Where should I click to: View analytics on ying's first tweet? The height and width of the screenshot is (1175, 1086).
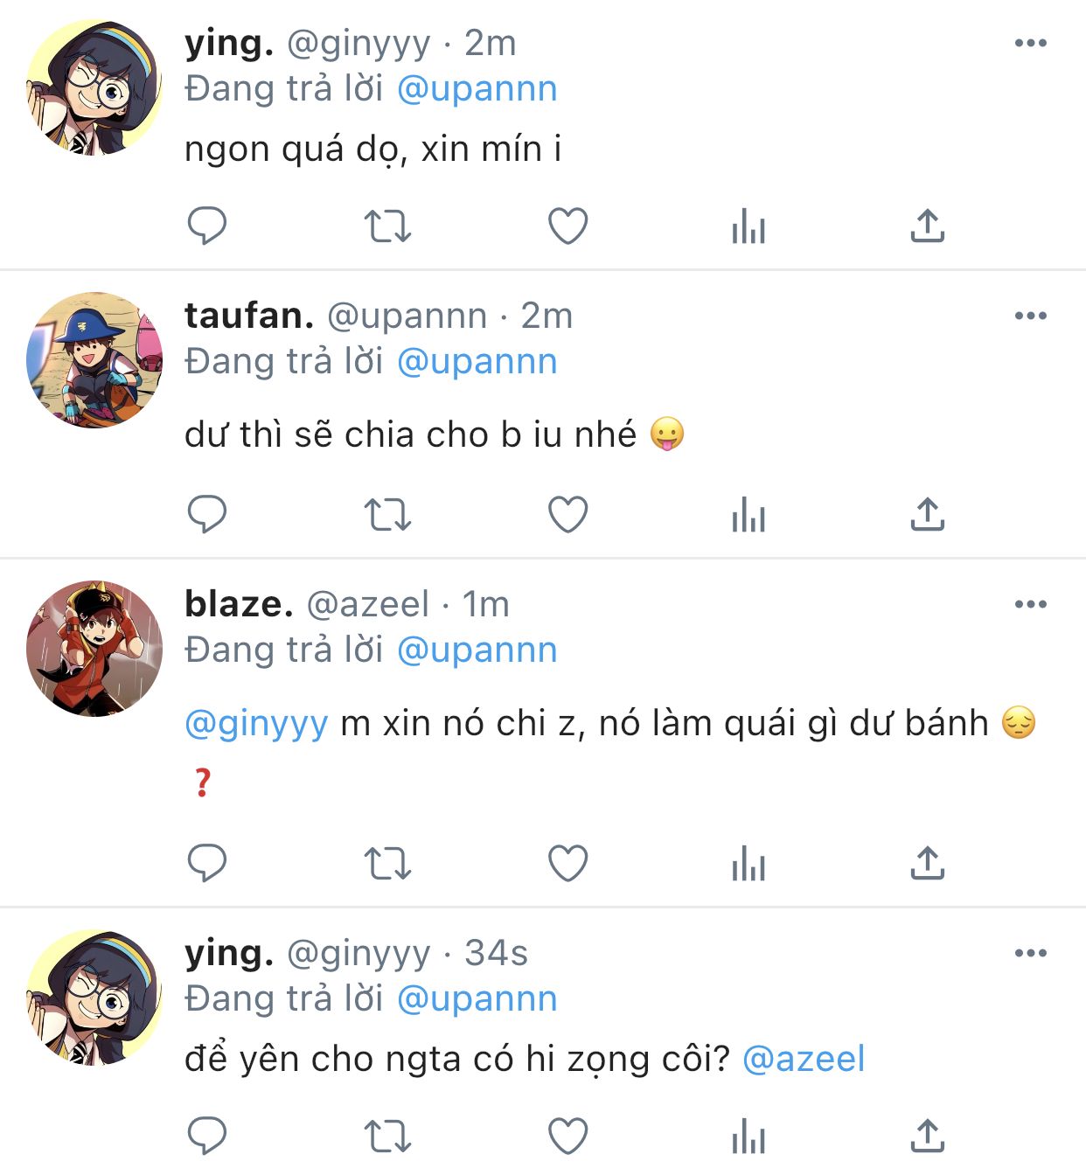click(748, 226)
